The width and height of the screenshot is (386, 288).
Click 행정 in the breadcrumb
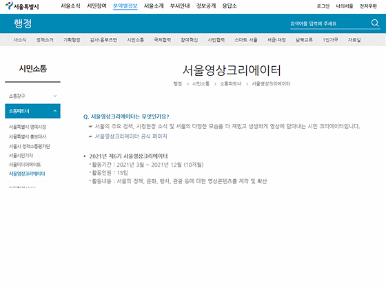click(x=178, y=84)
